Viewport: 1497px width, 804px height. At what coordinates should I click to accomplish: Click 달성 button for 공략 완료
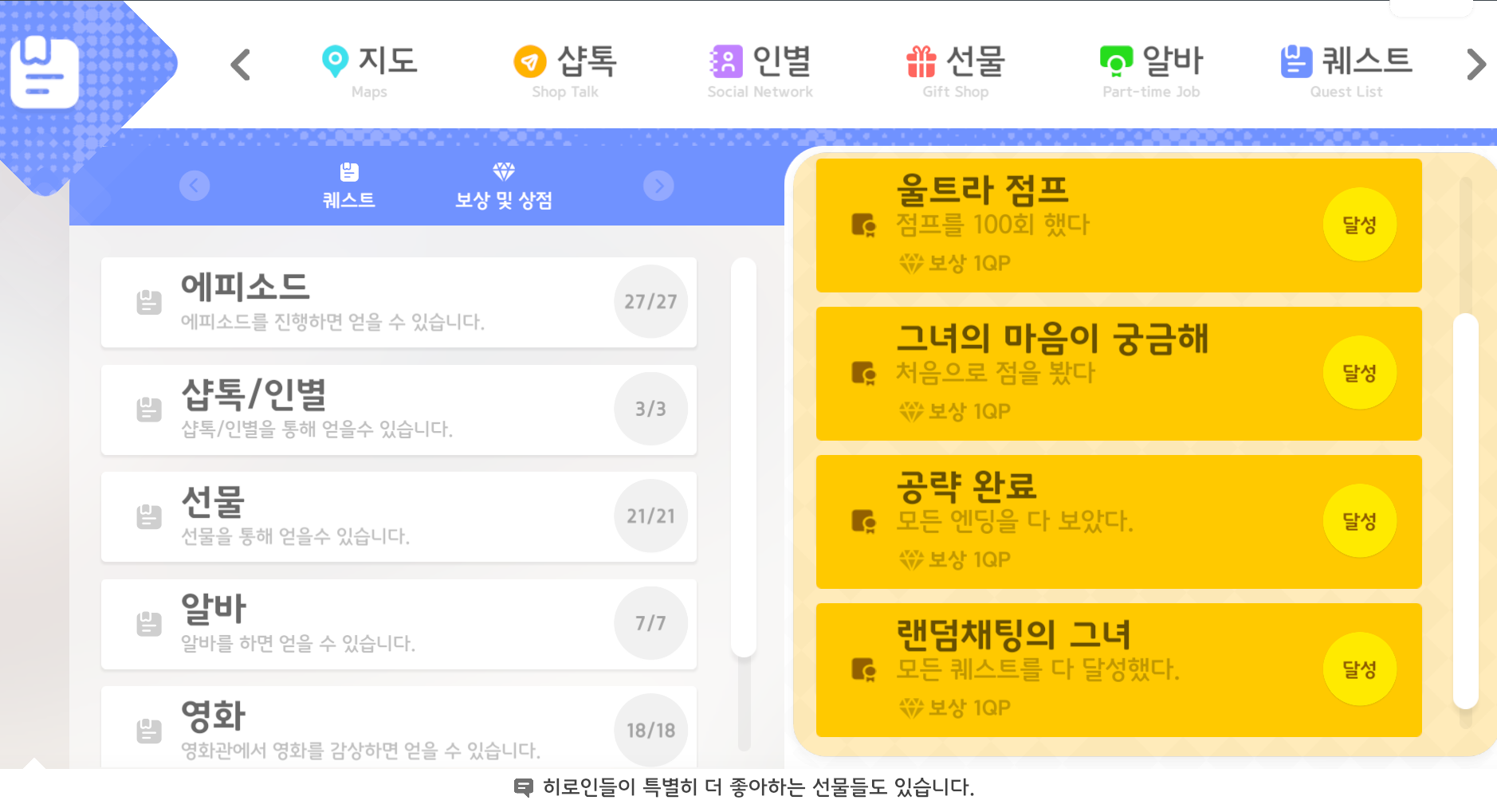(x=1360, y=521)
